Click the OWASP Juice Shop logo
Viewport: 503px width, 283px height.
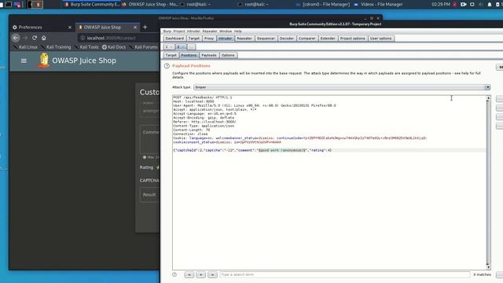44,61
